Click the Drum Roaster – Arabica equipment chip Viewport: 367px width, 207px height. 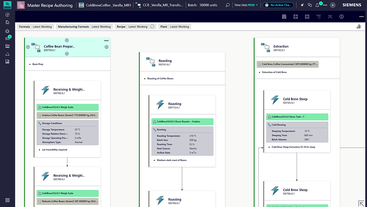[x=182, y=122]
